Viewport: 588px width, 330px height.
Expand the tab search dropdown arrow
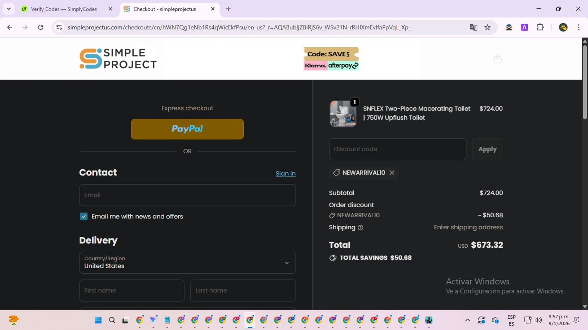click(9, 9)
